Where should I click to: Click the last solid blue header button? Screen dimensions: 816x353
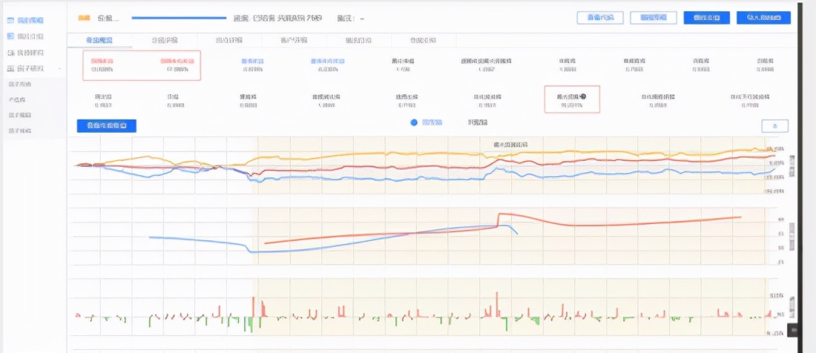click(x=763, y=18)
